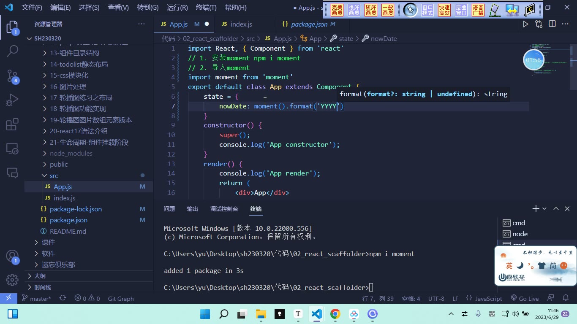Open the Extensions view
Viewport: 577px width, 324px height.
click(x=12, y=124)
